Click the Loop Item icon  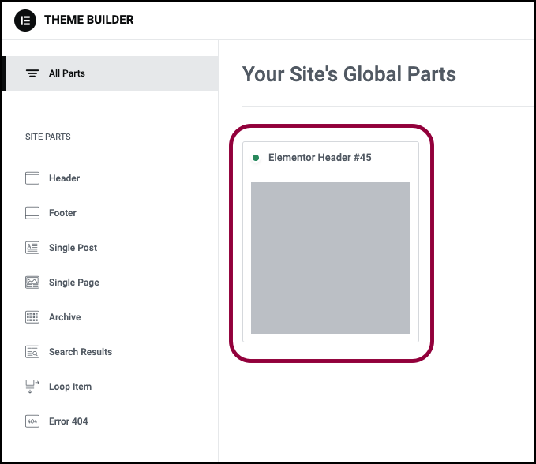(32, 387)
